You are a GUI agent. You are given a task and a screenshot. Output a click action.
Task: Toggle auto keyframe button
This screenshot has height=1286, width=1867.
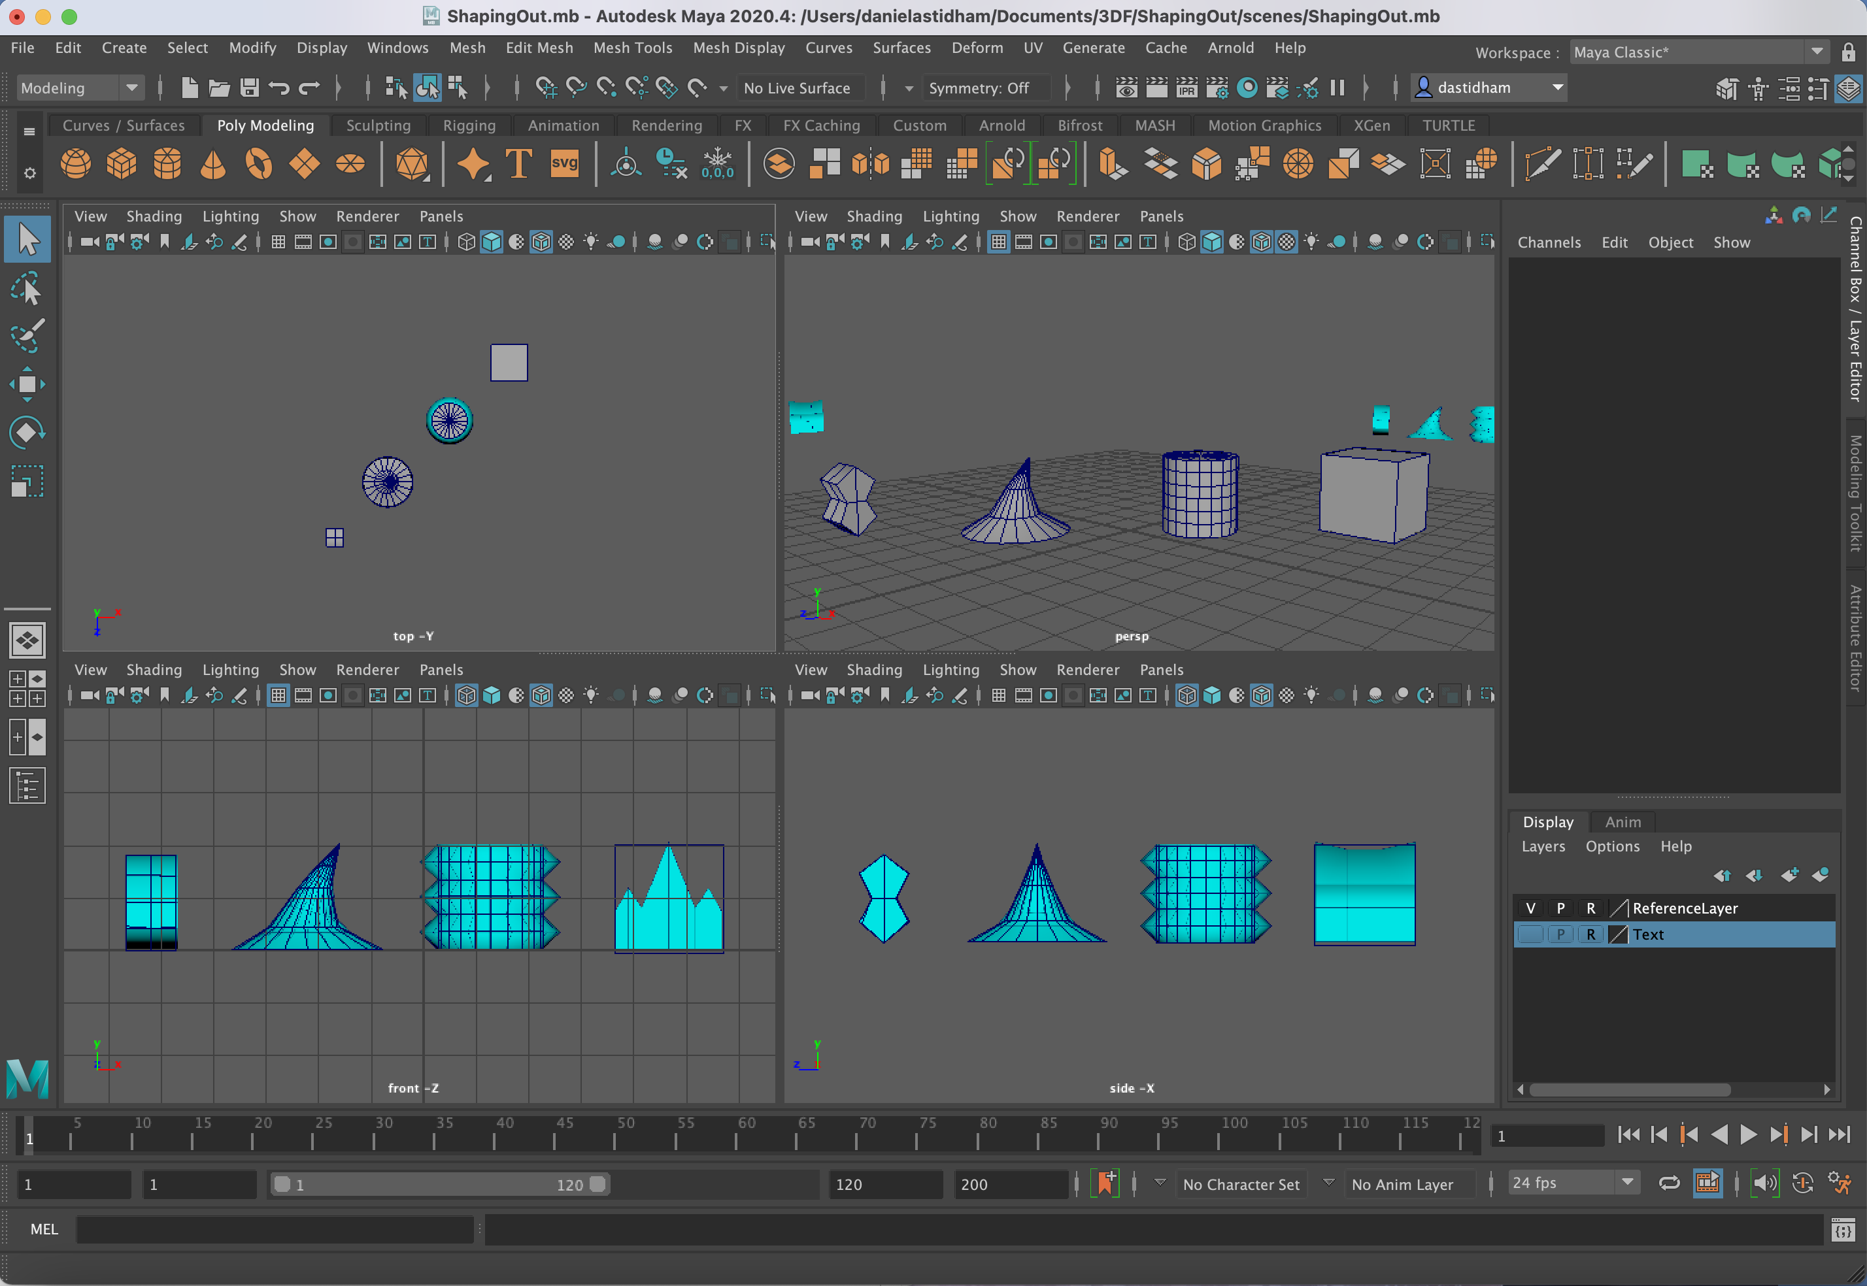click(x=1804, y=1183)
